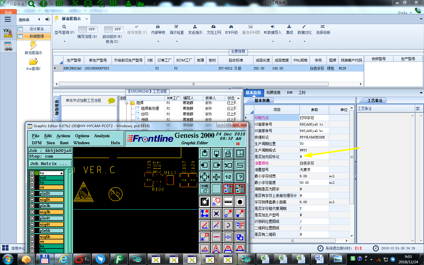Check the box for layer 'sig3b'
Viewport: 424px width, 265px height.
point(32,212)
